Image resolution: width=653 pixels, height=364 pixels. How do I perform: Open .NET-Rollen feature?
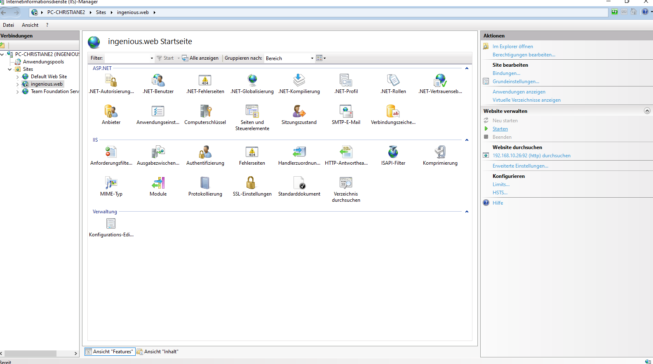(393, 84)
